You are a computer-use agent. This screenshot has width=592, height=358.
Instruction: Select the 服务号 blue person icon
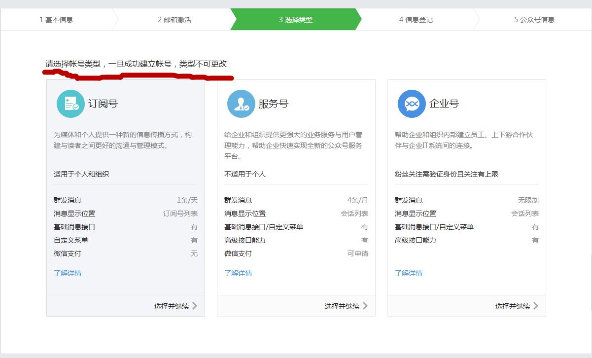241,104
